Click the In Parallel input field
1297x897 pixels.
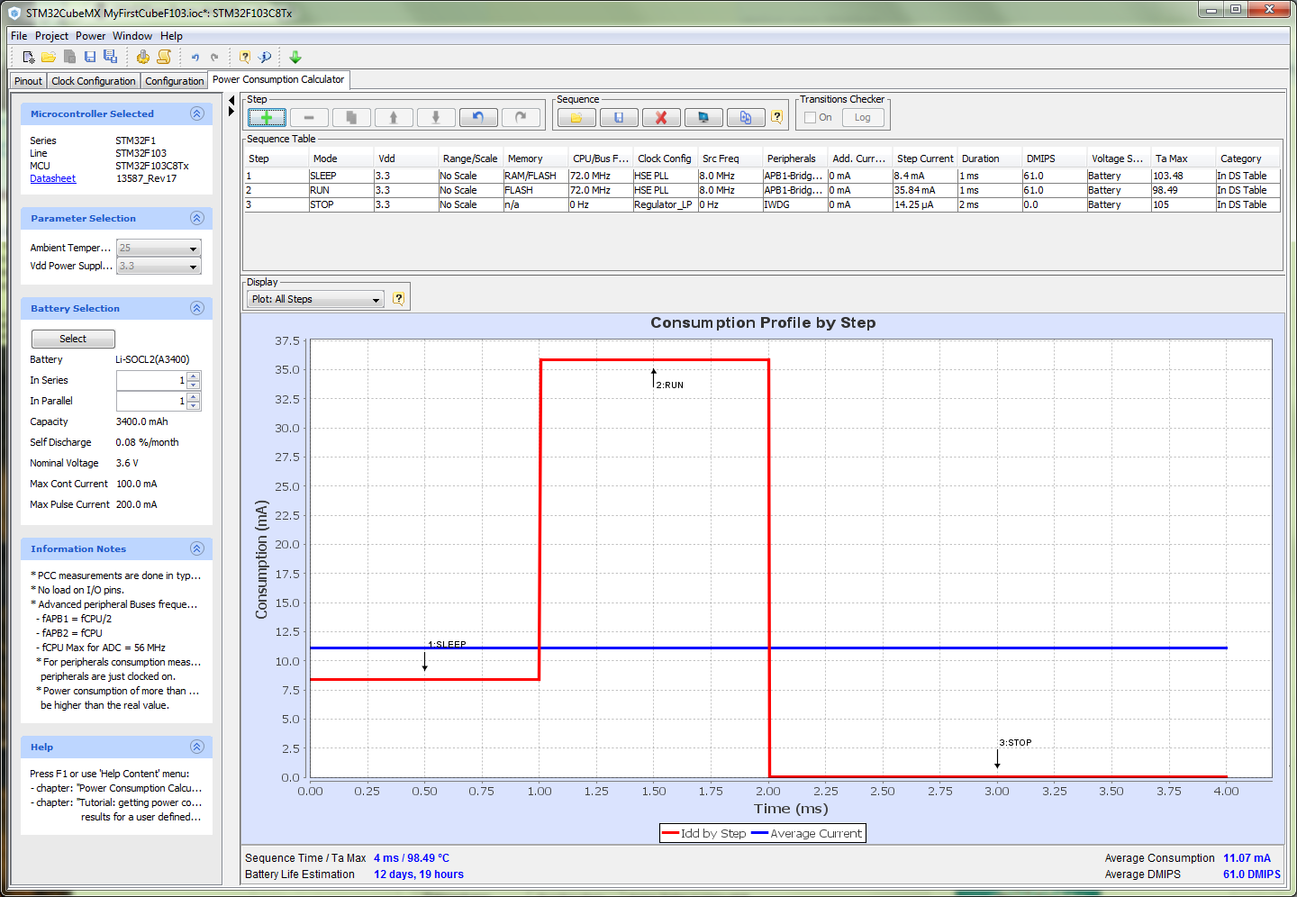point(151,401)
